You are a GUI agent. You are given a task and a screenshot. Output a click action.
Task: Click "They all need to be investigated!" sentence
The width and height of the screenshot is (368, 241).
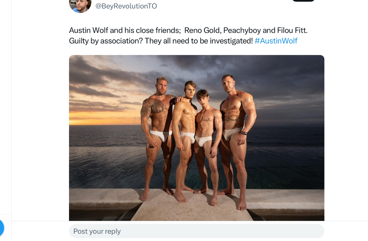[199, 41]
